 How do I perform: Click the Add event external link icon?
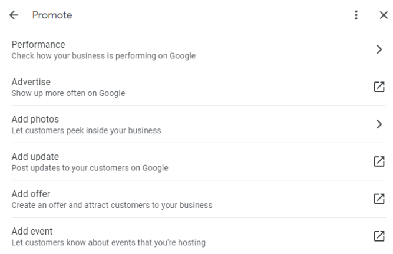(379, 236)
